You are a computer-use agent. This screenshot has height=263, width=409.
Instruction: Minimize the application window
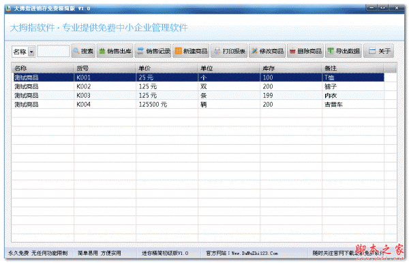[372, 7]
